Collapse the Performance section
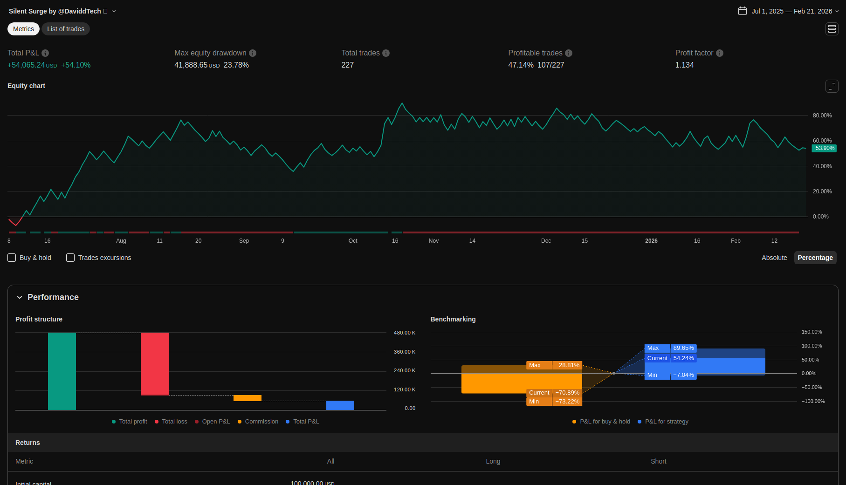The width and height of the screenshot is (846, 485). point(20,297)
